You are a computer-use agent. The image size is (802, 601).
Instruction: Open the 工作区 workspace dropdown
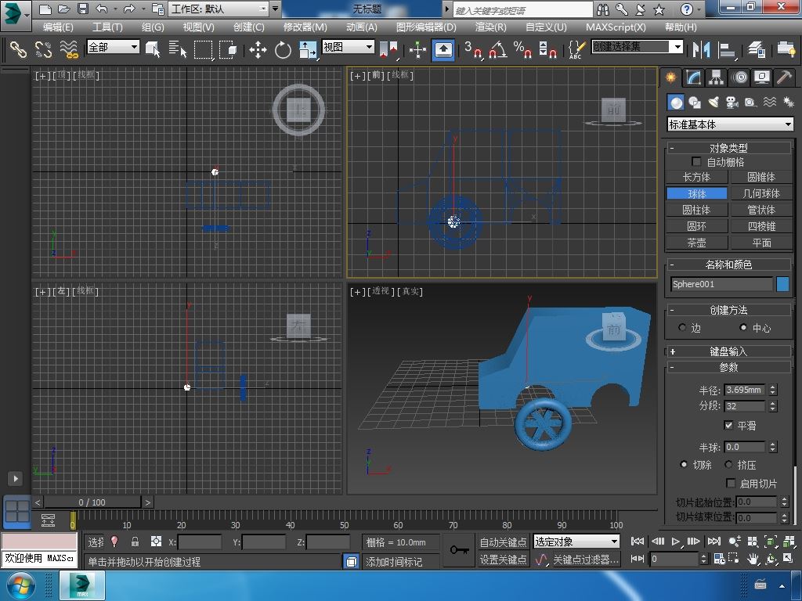point(219,9)
